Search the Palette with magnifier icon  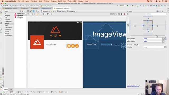(20, 11)
